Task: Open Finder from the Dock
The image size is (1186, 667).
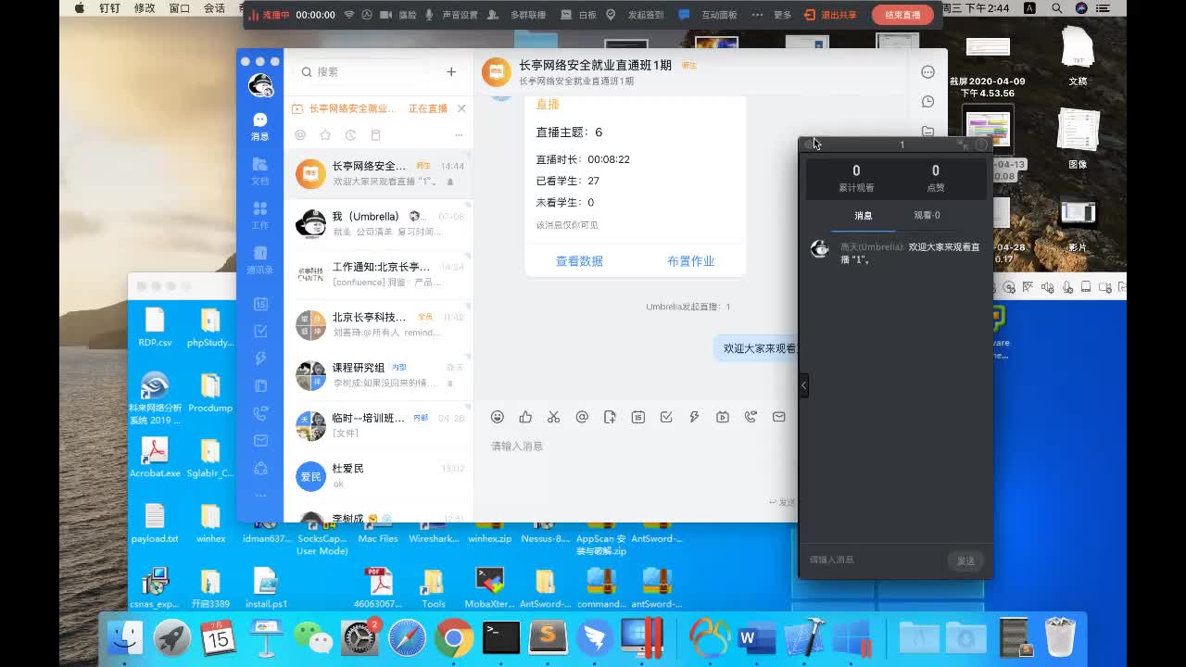Action: (125, 638)
